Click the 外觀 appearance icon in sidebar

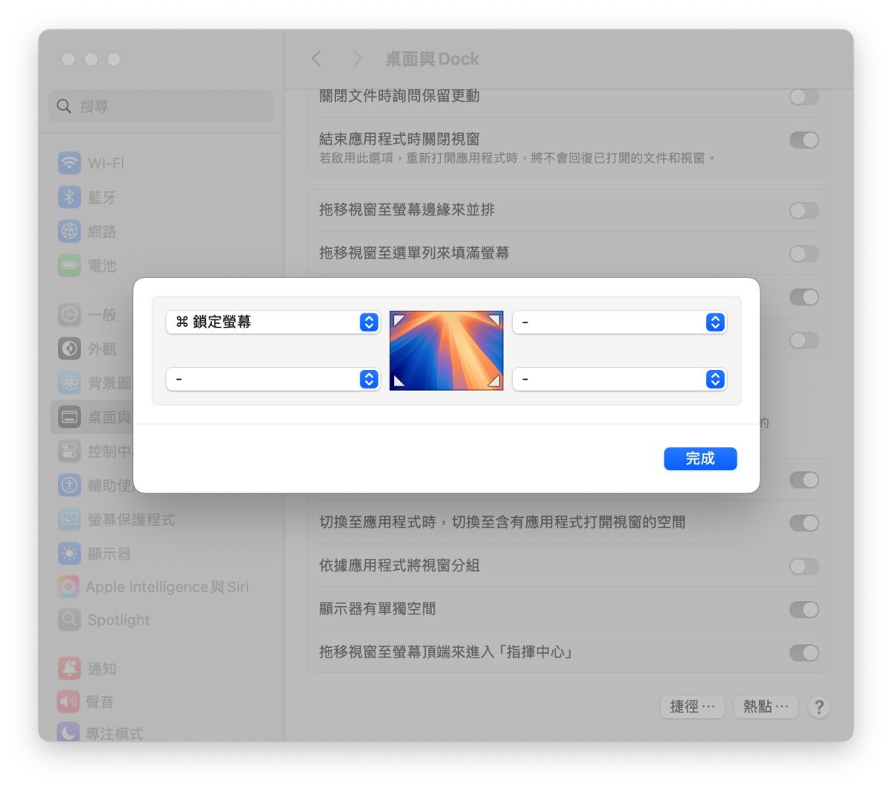click(69, 348)
